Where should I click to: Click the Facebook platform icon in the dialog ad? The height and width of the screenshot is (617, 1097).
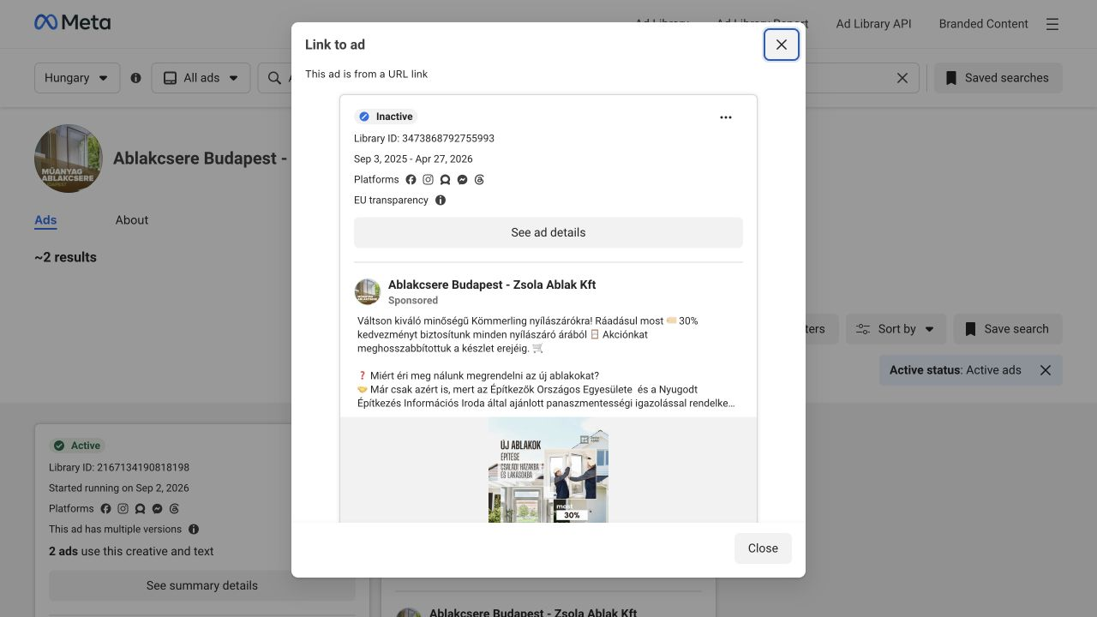click(x=411, y=180)
